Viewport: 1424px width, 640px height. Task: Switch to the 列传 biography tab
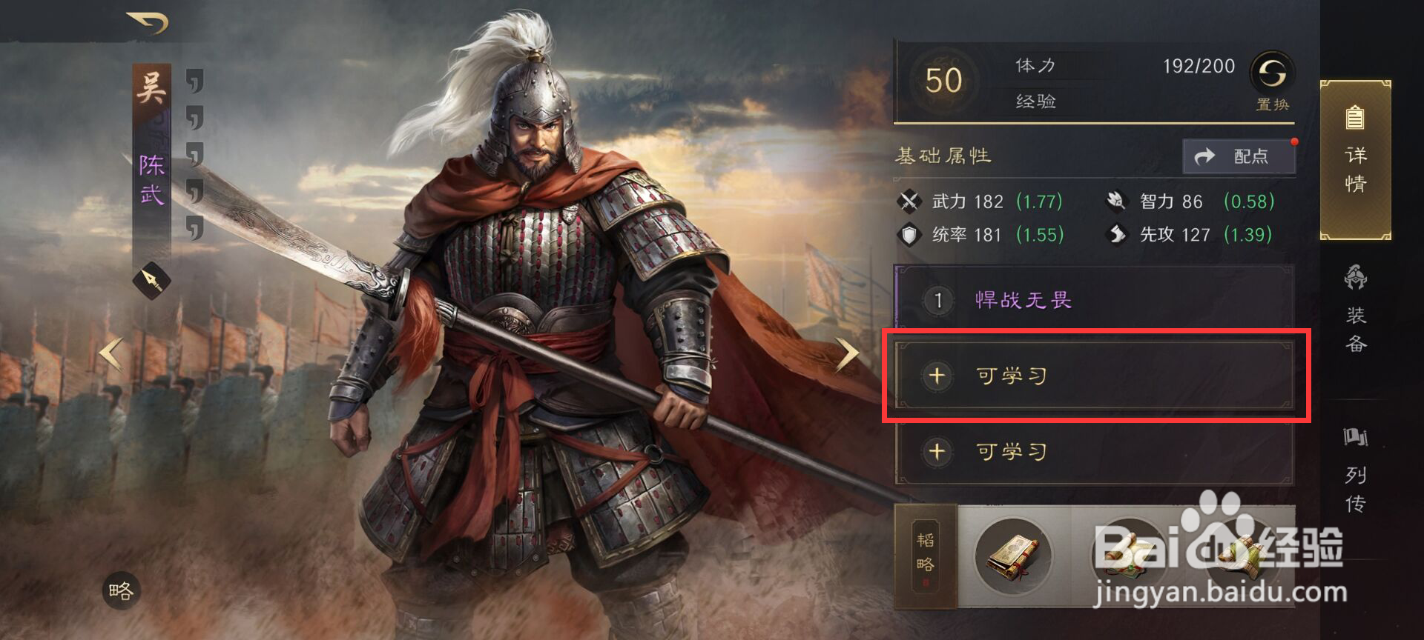tap(1356, 470)
